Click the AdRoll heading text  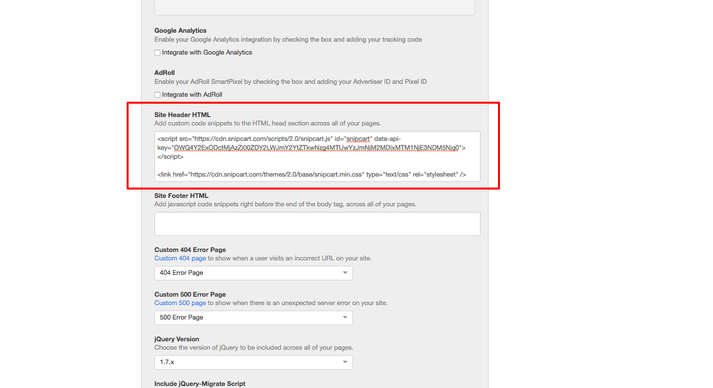(164, 73)
